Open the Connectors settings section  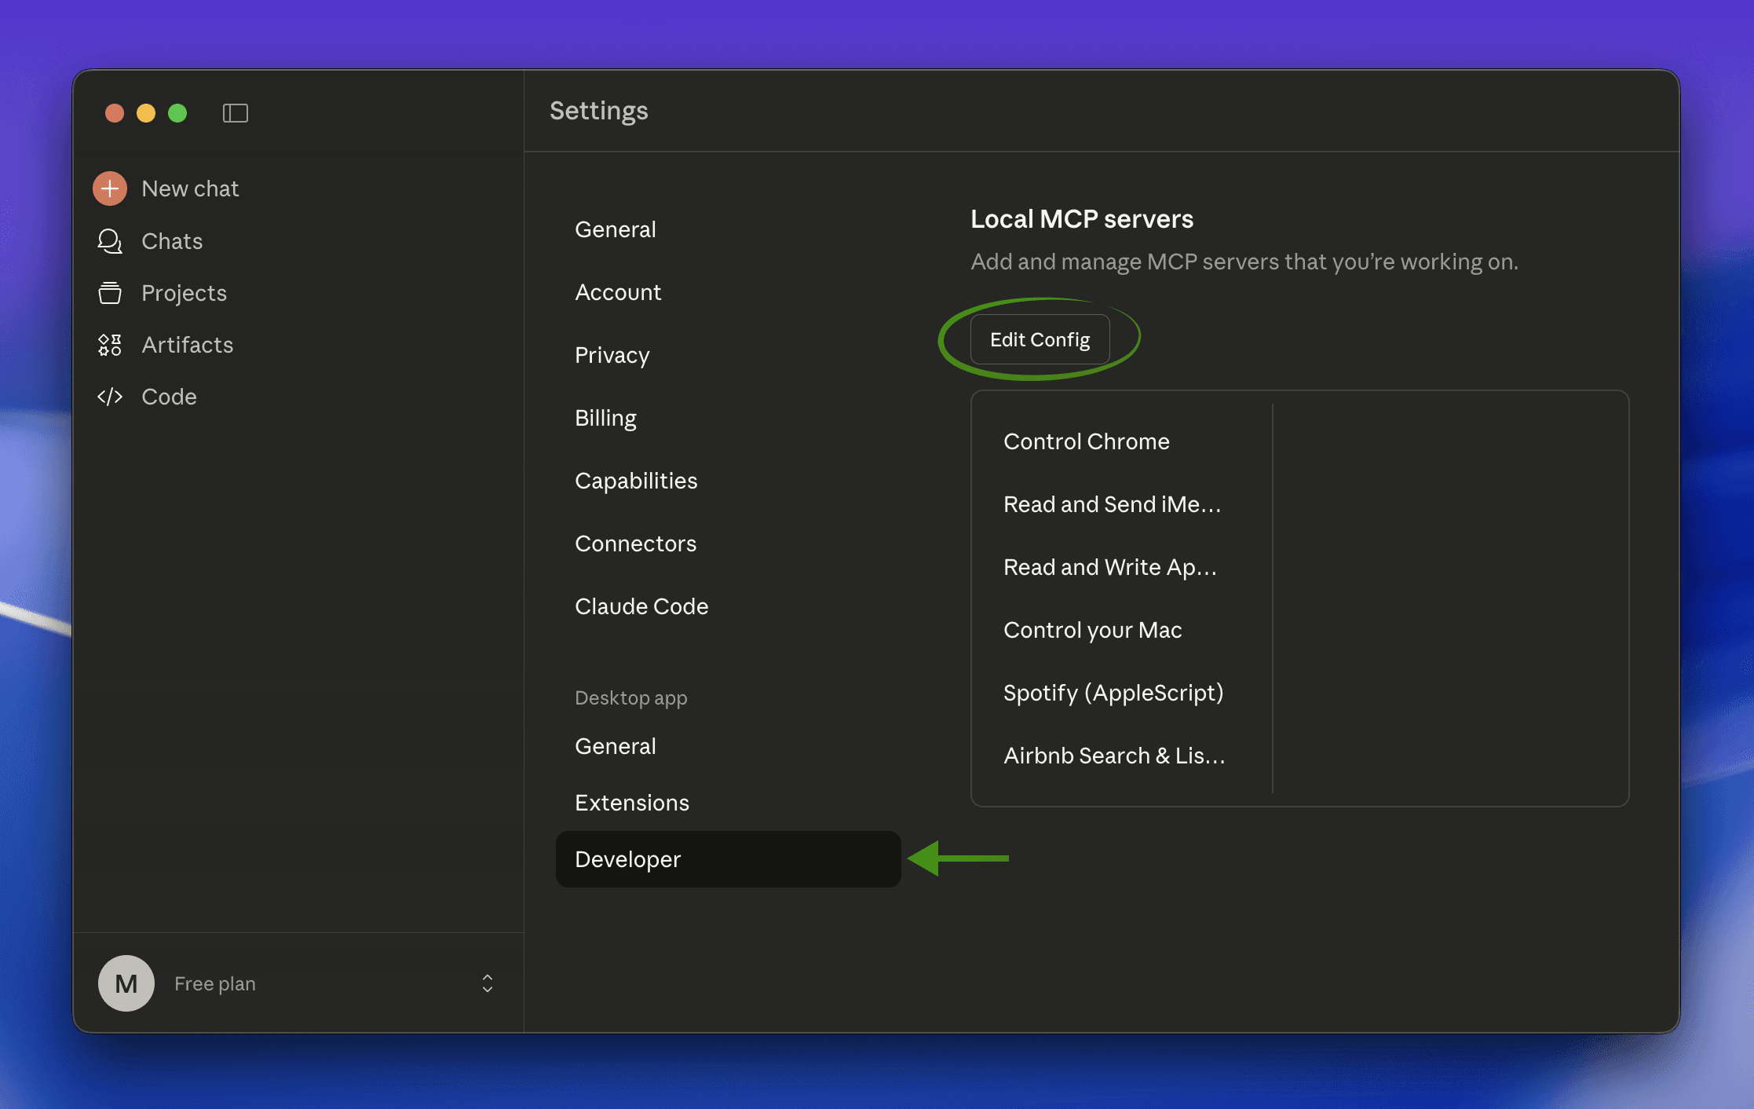pyautogui.click(x=635, y=544)
